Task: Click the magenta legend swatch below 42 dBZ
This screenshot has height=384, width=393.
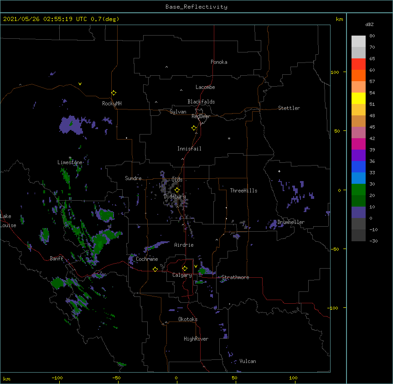Action: [358, 144]
